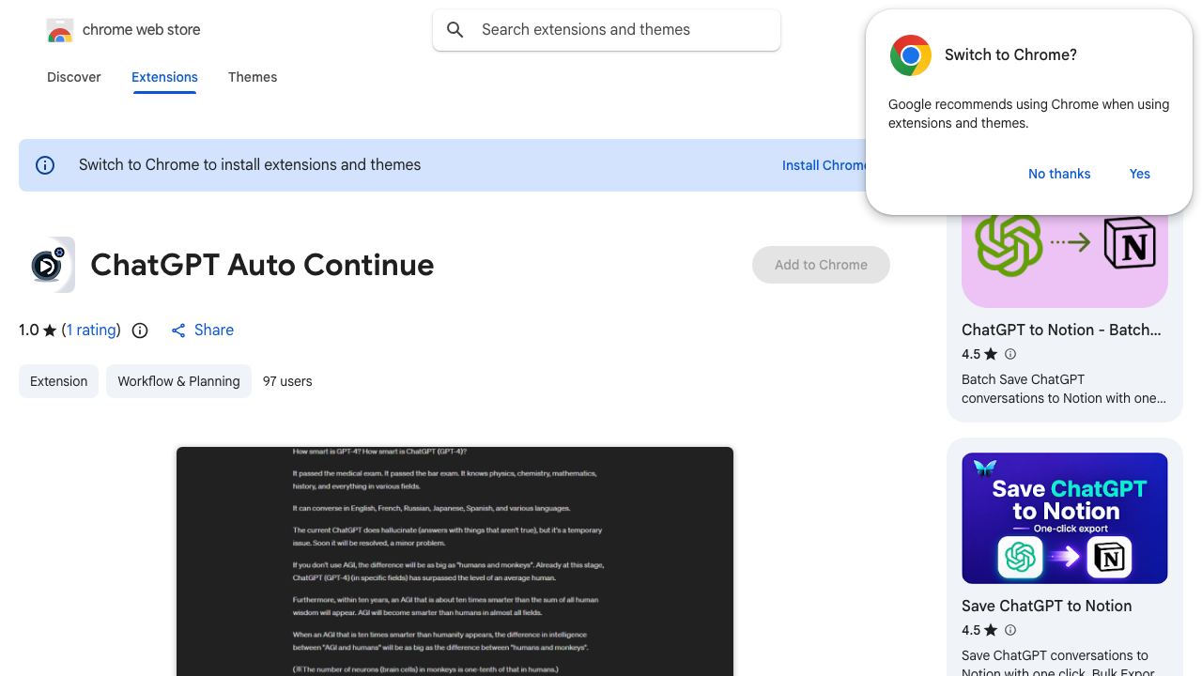Click the share icon
Screen dimensions: 1202x676
point(178,330)
